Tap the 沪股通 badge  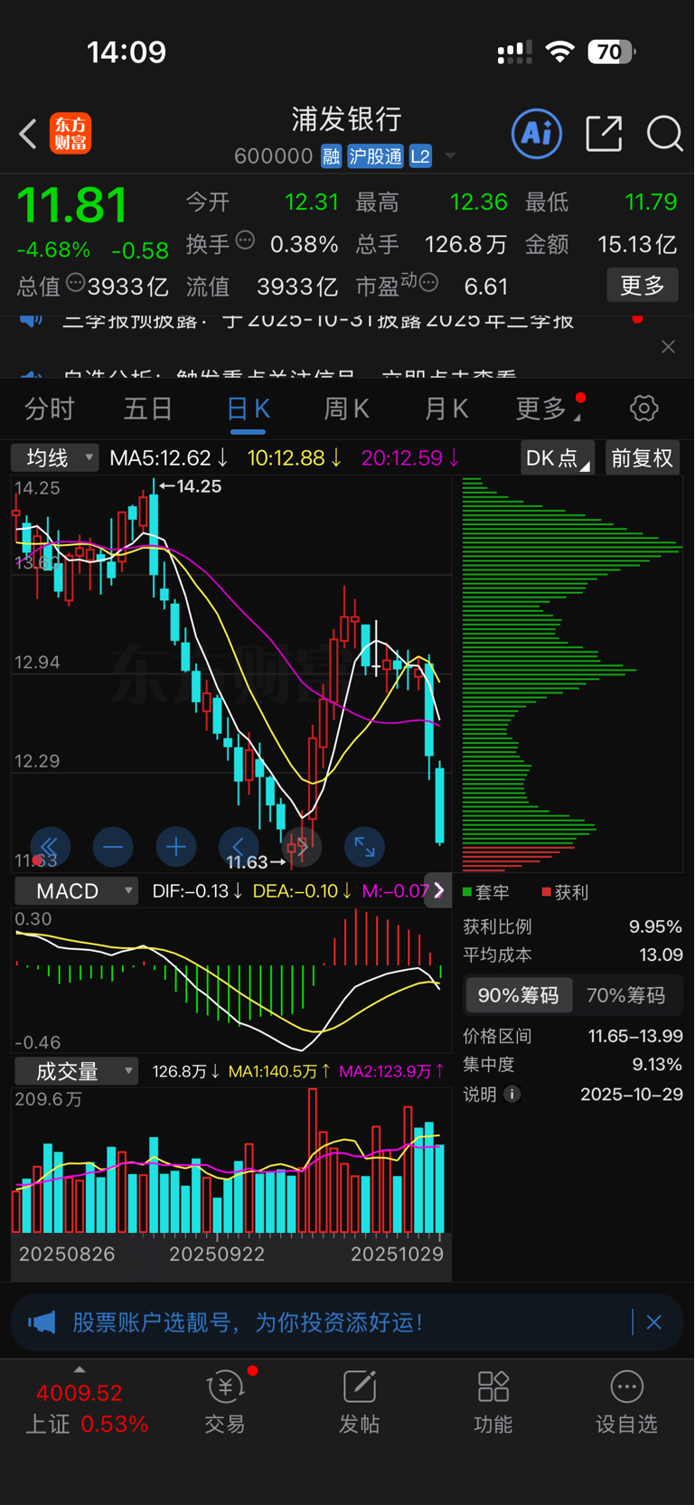375,156
